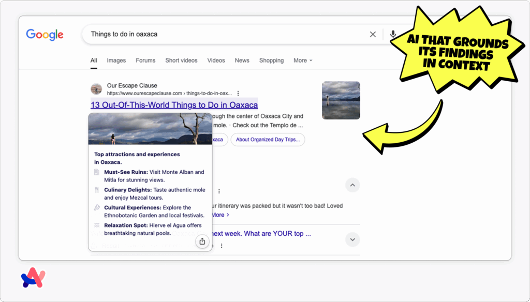Viewport: 530px width, 302px height.
Task: Switch to the News tab
Action: pos(242,61)
